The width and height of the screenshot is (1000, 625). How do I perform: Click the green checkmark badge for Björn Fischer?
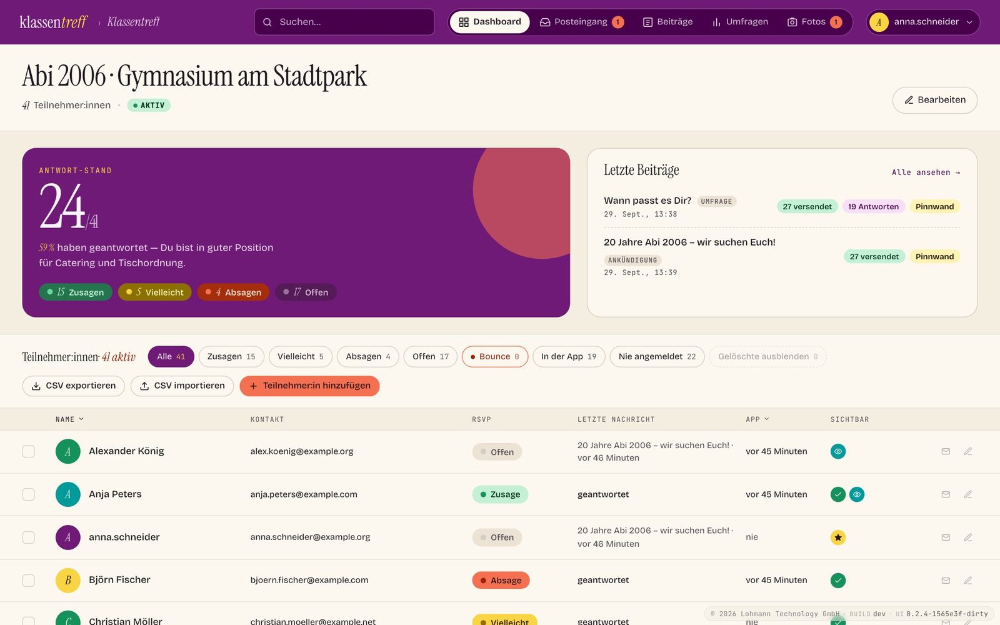point(838,581)
